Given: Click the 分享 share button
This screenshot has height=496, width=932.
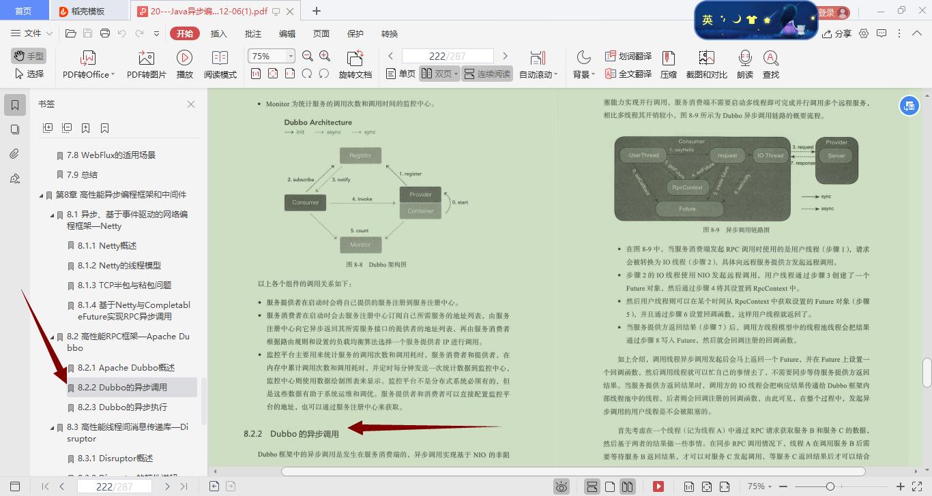Looking at the screenshot, I should [x=837, y=33].
